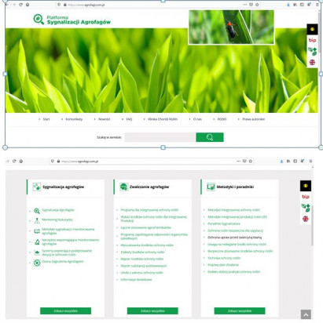The width and height of the screenshot is (323, 323).
Task: Click the microscope icon in Sygnalizacja card
Action: coord(37,242)
